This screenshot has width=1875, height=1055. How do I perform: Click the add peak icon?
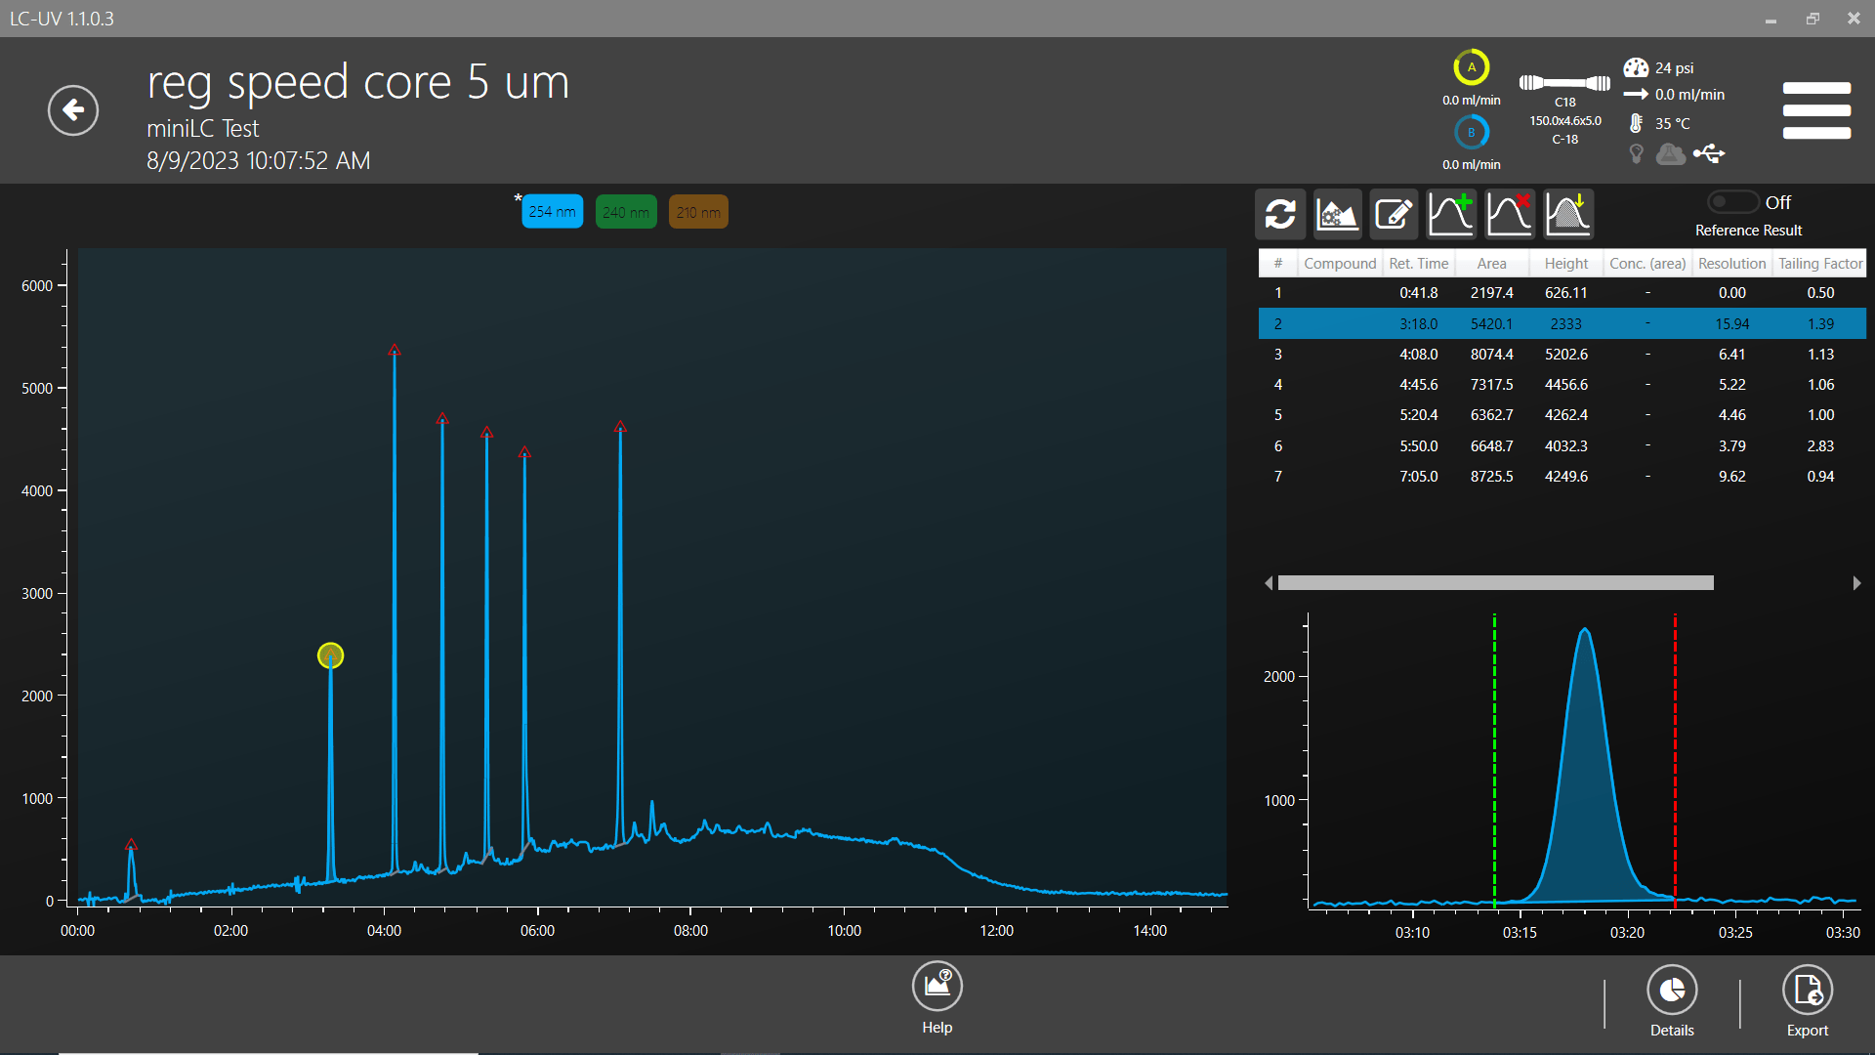point(1451,214)
